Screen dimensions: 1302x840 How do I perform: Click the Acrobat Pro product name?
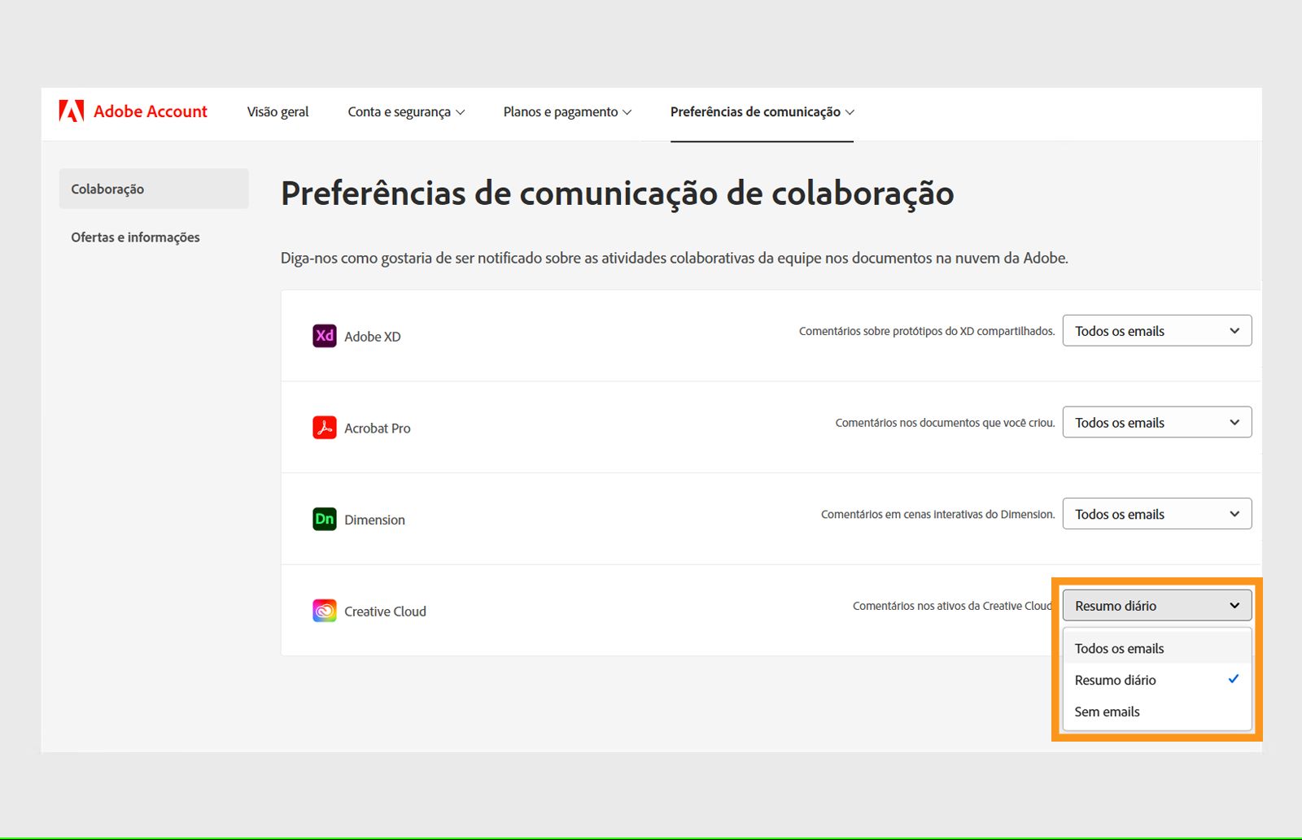[378, 429]
